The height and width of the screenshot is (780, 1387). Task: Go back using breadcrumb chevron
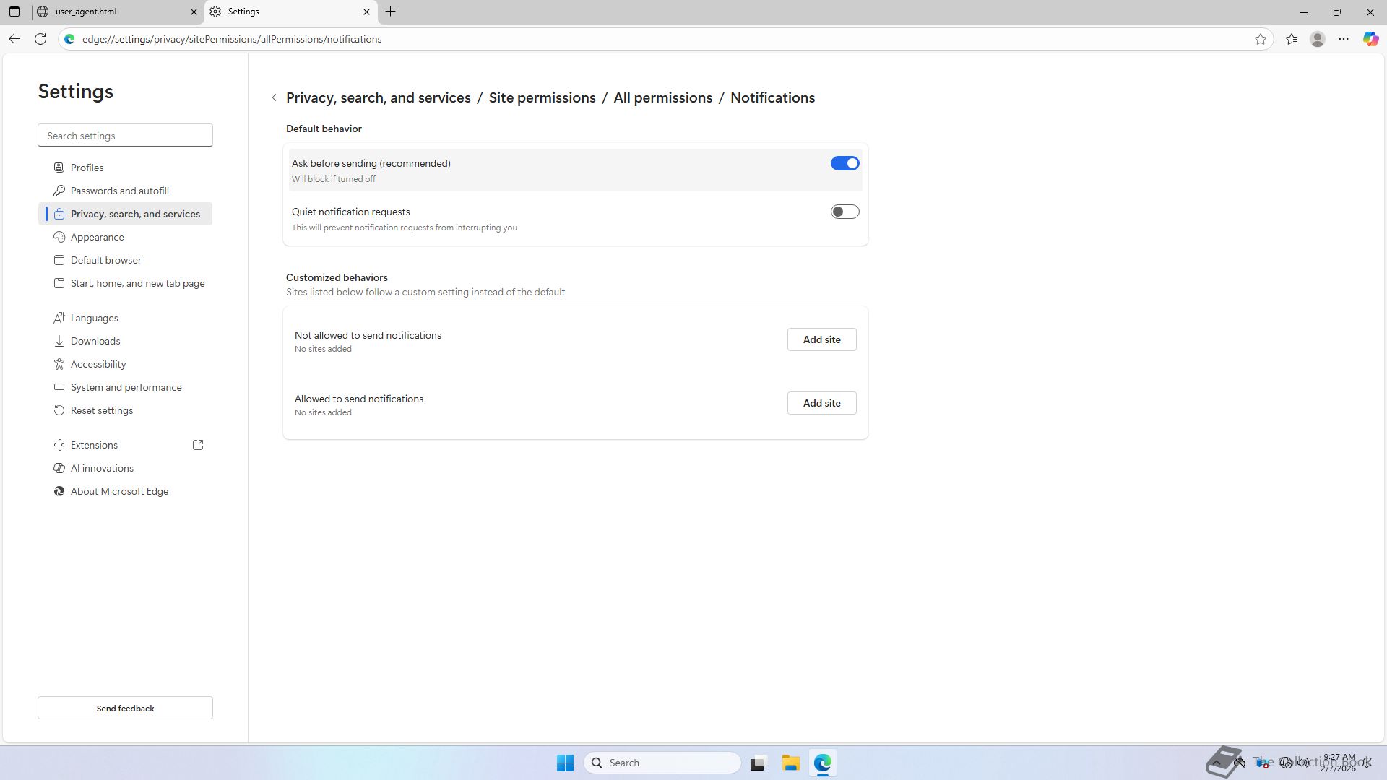pyautogui.click(x=275, y=97)
